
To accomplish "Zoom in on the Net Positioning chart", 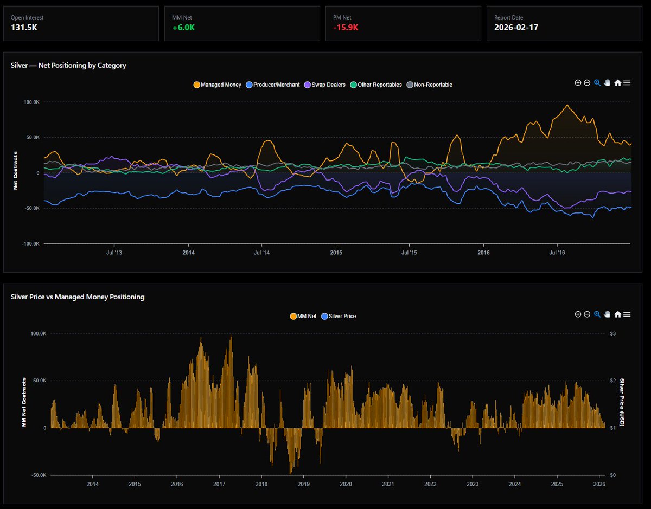I will pyautogui.click(x=578, y=82).
